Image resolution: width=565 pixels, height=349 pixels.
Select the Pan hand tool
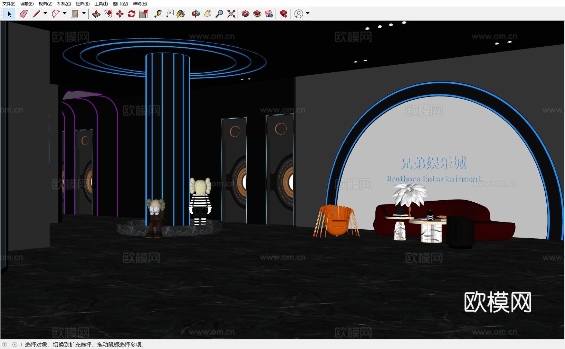pyautogui.click(x=208, y=14)
